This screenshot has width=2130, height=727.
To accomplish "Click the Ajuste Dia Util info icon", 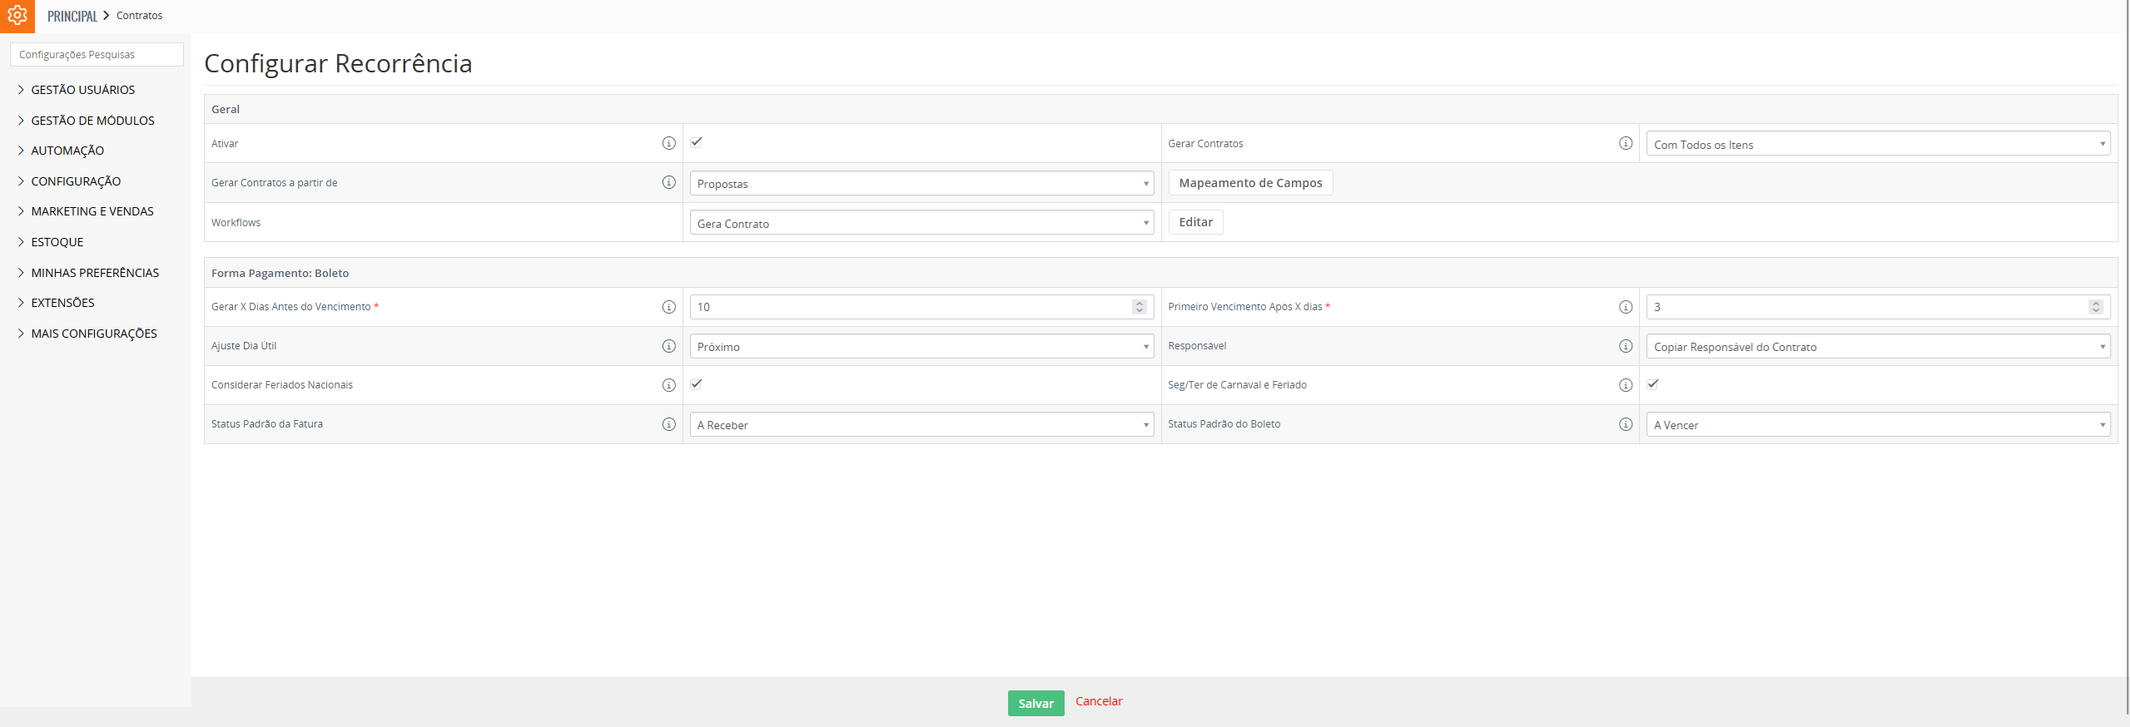I will pyautogui.click(x=668, y=346).
